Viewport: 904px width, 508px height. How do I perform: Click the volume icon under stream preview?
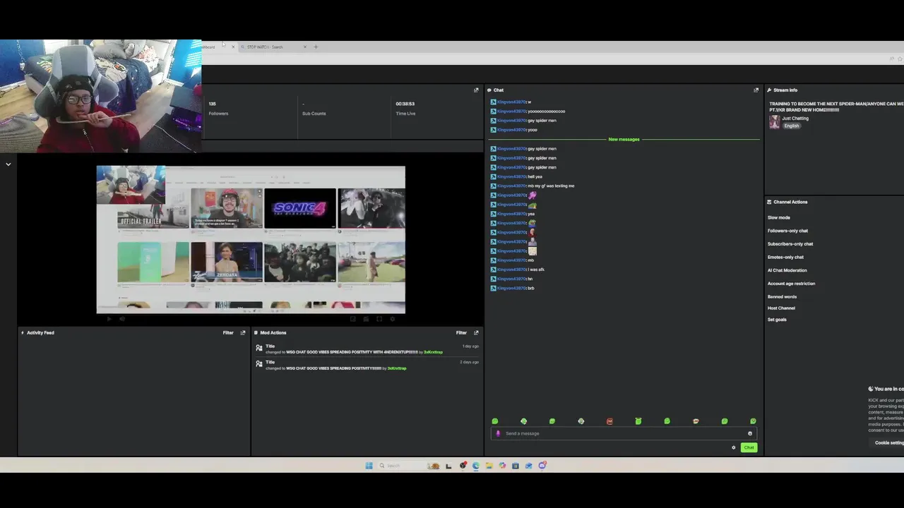click(x=122, y=319)
